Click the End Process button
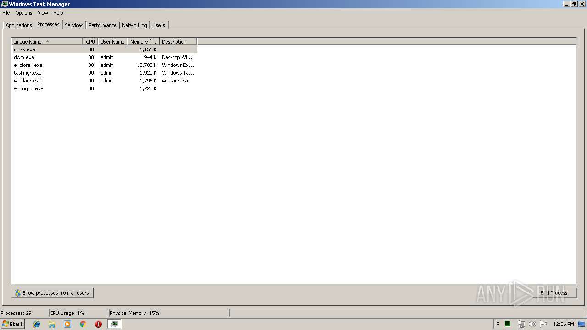The width and height of the screenshot is (587, 330). tap(554, 293)
